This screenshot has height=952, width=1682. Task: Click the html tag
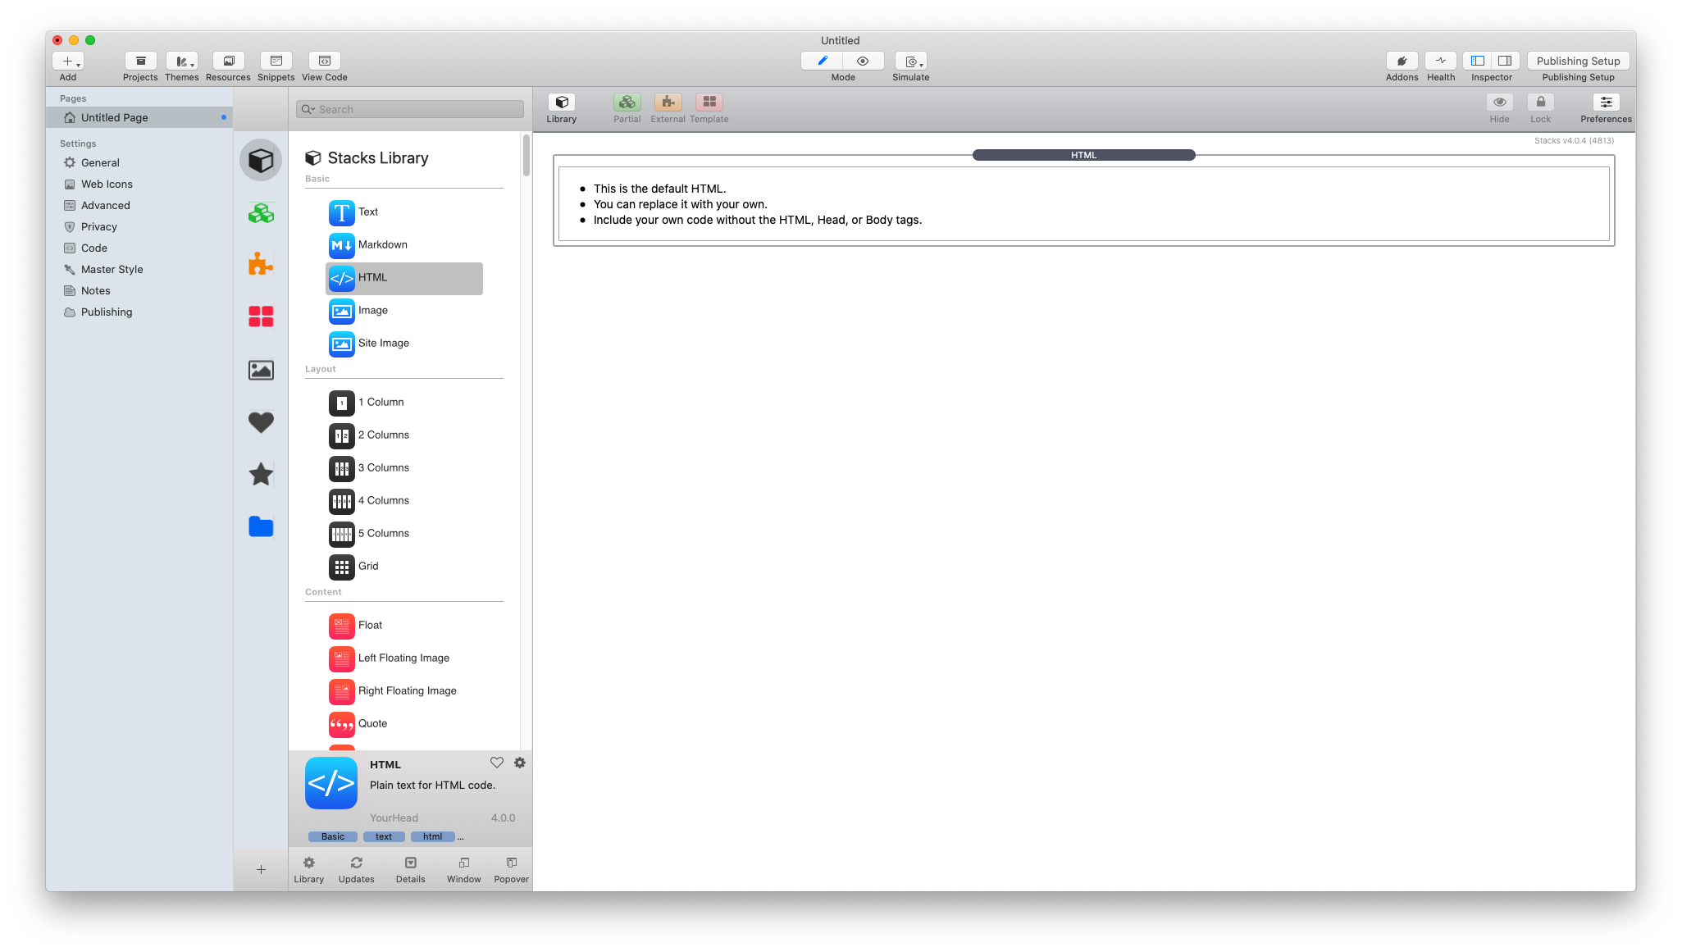[x=432, y=836]
